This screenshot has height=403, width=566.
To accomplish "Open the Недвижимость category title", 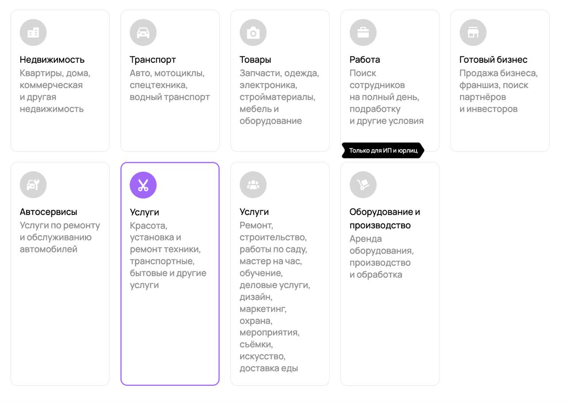I will coord(52,60).
